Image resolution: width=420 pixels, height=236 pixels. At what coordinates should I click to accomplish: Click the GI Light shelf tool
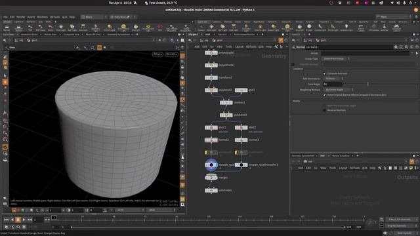tap(309, 28)
